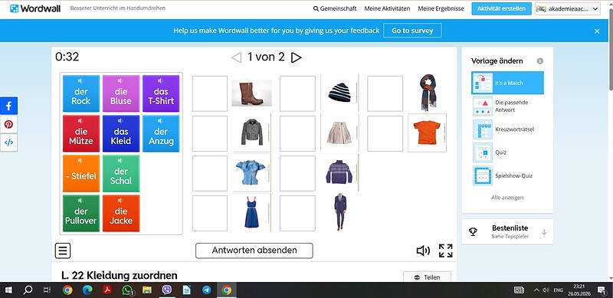The image size is (613, 298).
Task: Pick the 'der Pullover' word tile
Action: 81,213
